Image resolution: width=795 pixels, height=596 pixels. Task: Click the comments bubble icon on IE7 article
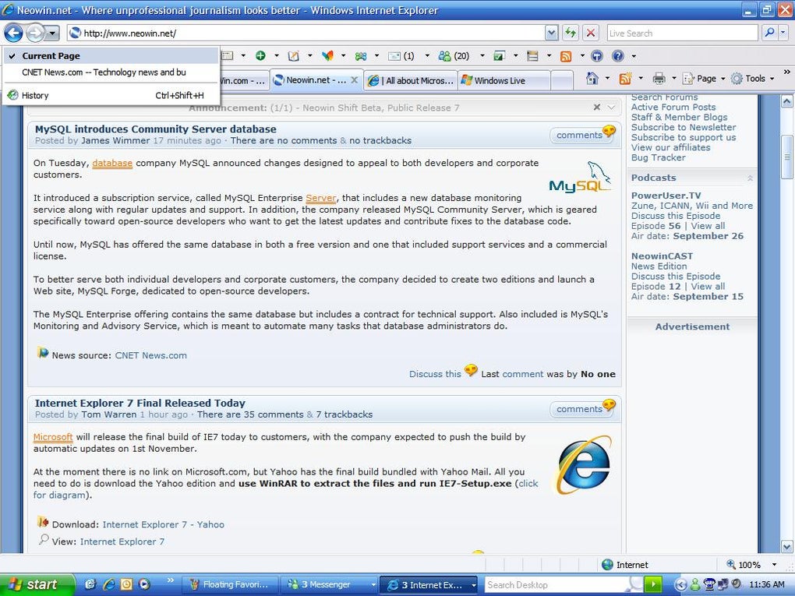[x=609, y=405]
